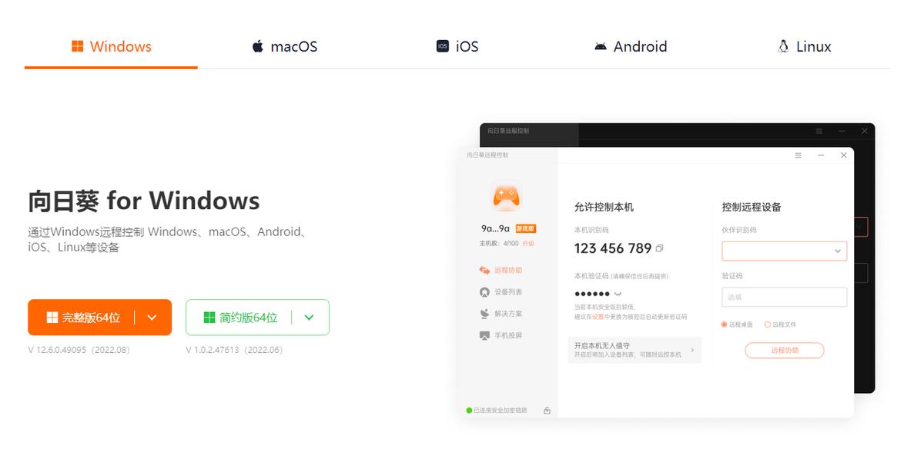Switch to the Windows tab
This screenshot has height=459, width=924.
(x=112, y=46)
